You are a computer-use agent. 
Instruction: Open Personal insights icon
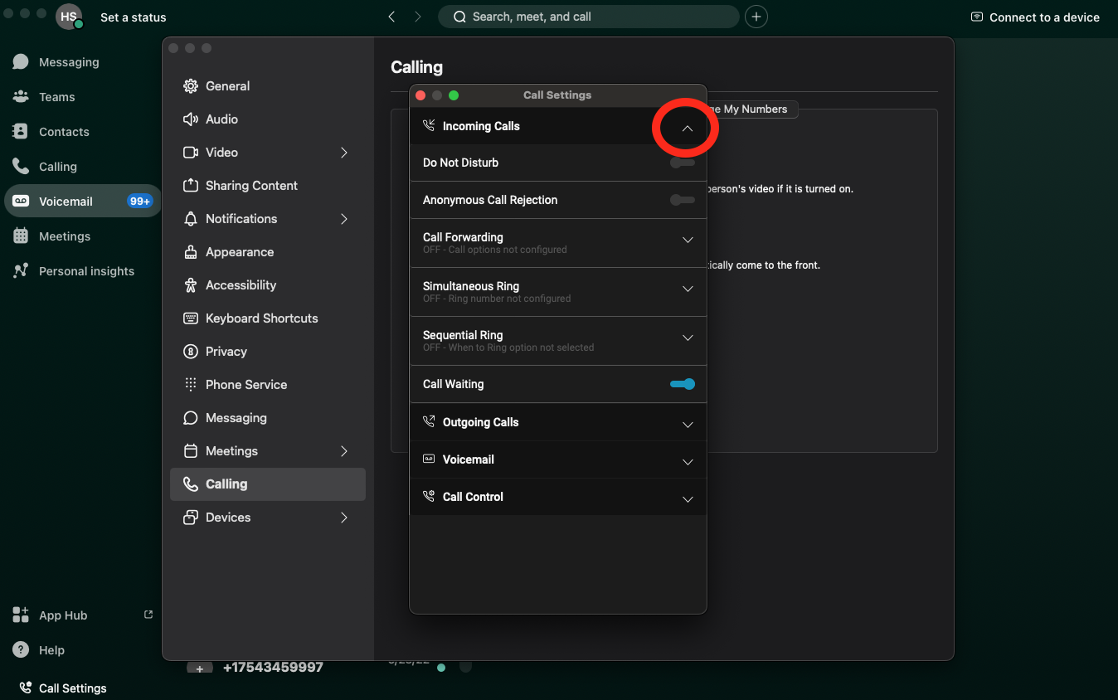(x=21, y=271)
